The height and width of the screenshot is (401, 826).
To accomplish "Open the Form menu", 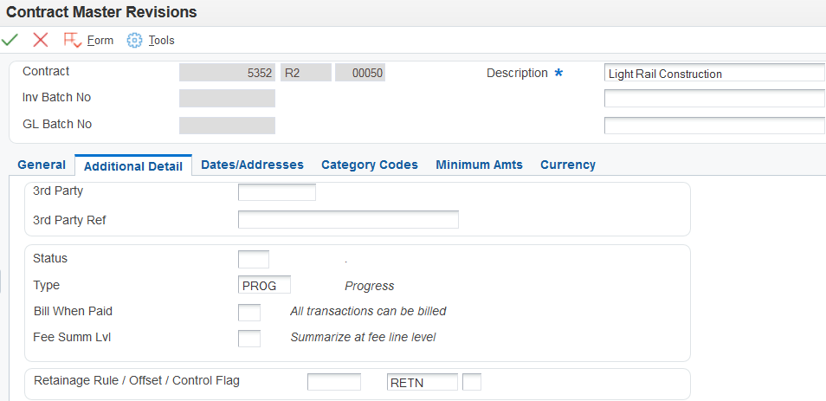I will (x=100, y=41).
